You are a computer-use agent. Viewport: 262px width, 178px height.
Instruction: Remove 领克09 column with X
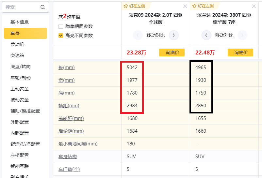(185, 6)
